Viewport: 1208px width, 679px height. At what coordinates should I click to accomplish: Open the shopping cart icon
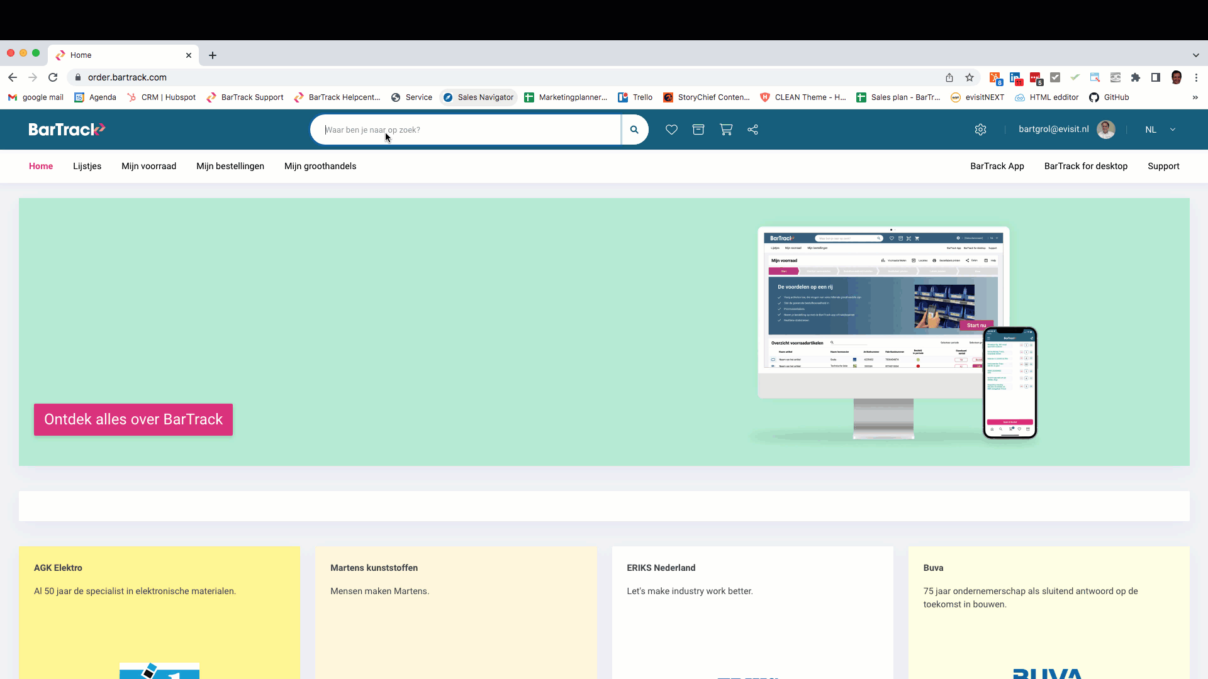pos(726,130)
